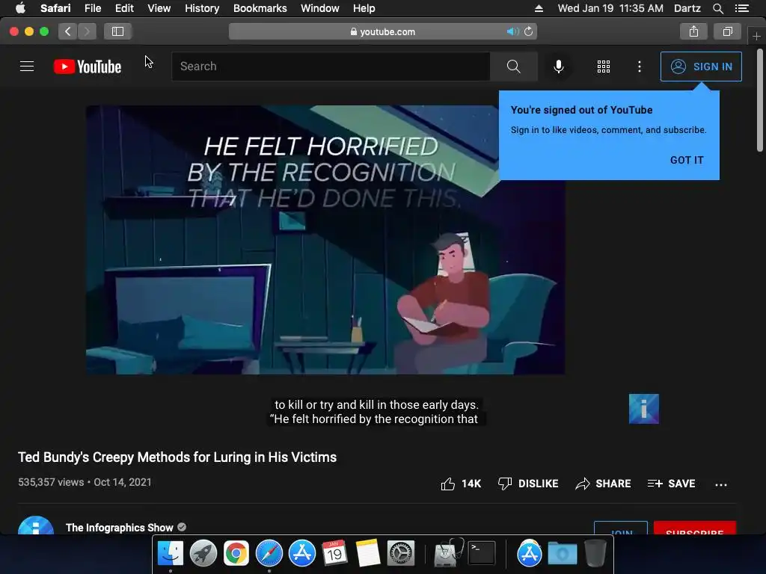Screen dimensions: 766x574
Task: Click the SHARE arrow button
Action: 603,484
